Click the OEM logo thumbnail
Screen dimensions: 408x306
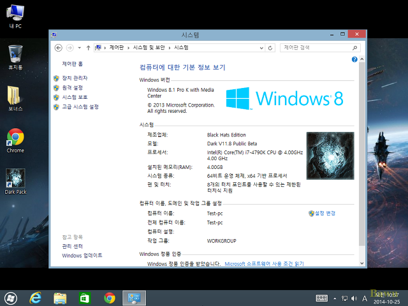pyautogui.click(x=330, y=156)
